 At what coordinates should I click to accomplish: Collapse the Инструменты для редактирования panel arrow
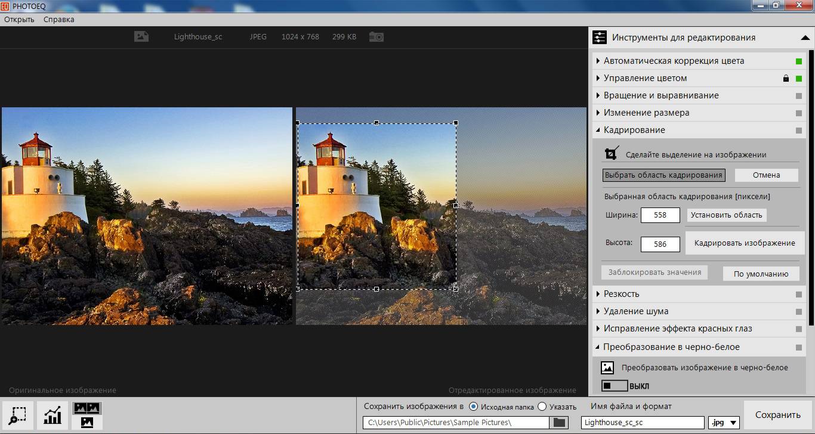pyautogui.click(x=805, y=38)
